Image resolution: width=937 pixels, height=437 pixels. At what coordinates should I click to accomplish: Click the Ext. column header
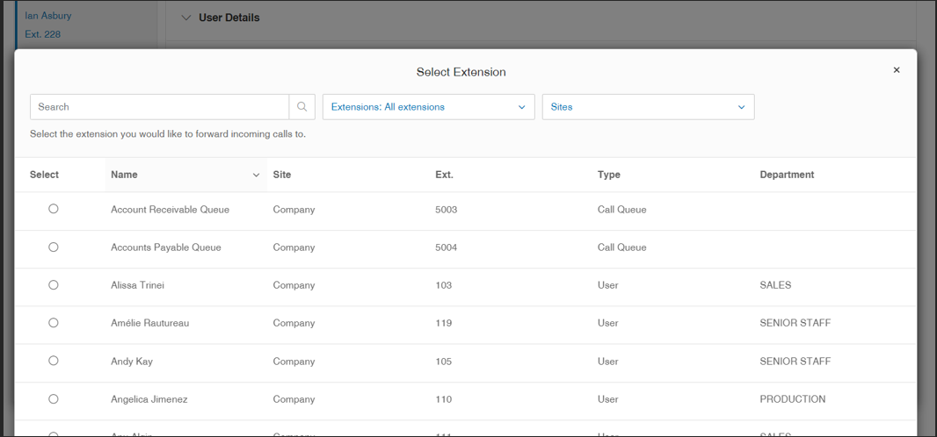click(444, 175)
